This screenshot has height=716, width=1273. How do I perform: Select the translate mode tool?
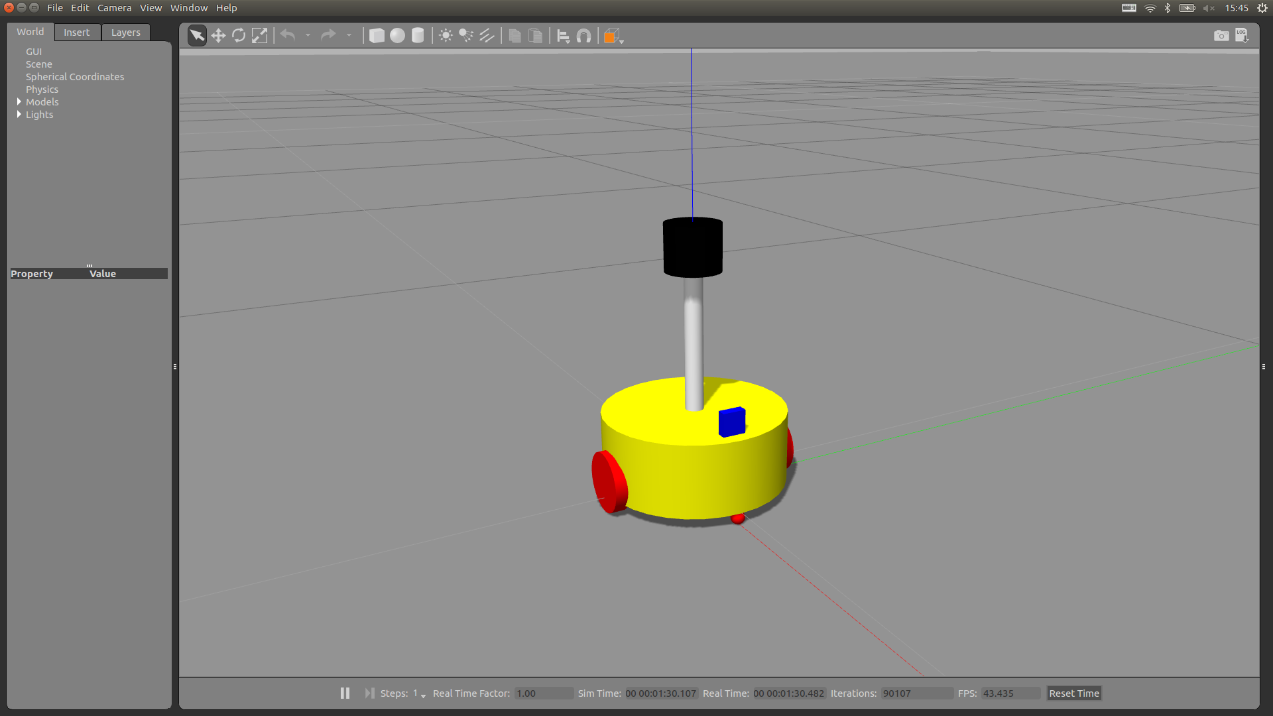point(218,36)
